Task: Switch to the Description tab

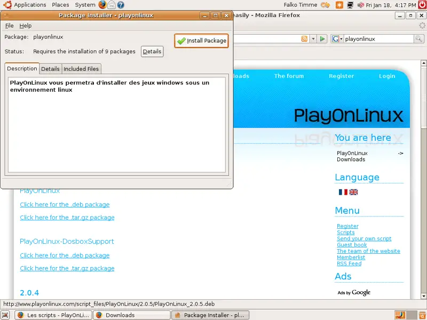Action: pyautogui.click(x=22, y=69)
